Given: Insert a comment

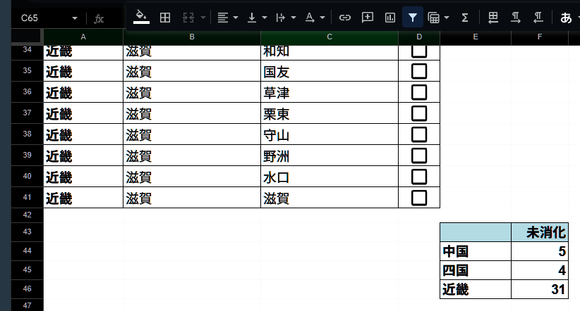Looking at the screenshot, I should [368, 18].
